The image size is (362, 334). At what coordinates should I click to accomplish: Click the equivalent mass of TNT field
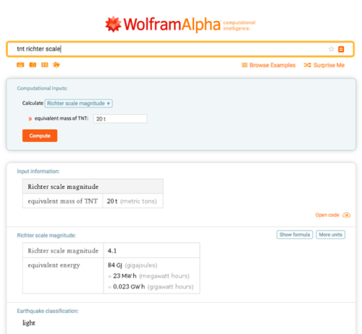pyautogui.click(x=120, y=119)
